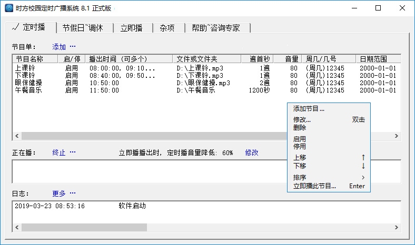Click left arrow of program list scrollbar

pyautogui.click(x=16, y=136)
